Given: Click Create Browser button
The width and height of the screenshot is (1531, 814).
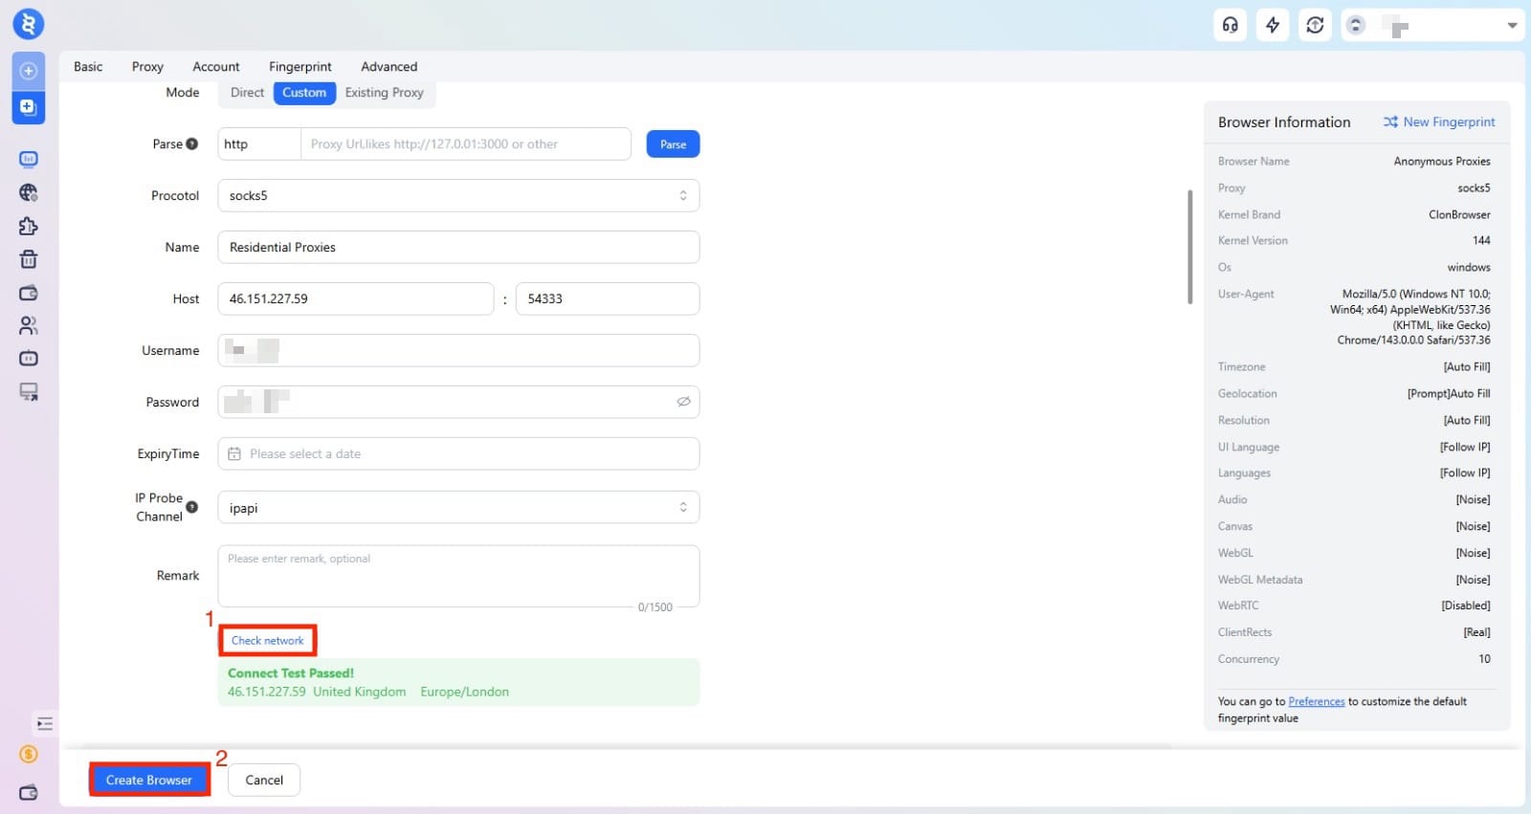Looking at the screenshot, I should pyautogui.click(x=149, y=780).
